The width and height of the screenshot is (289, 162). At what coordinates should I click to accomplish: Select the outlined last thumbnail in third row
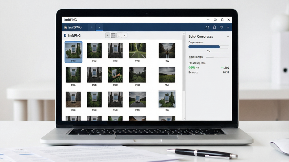(167, 99)
